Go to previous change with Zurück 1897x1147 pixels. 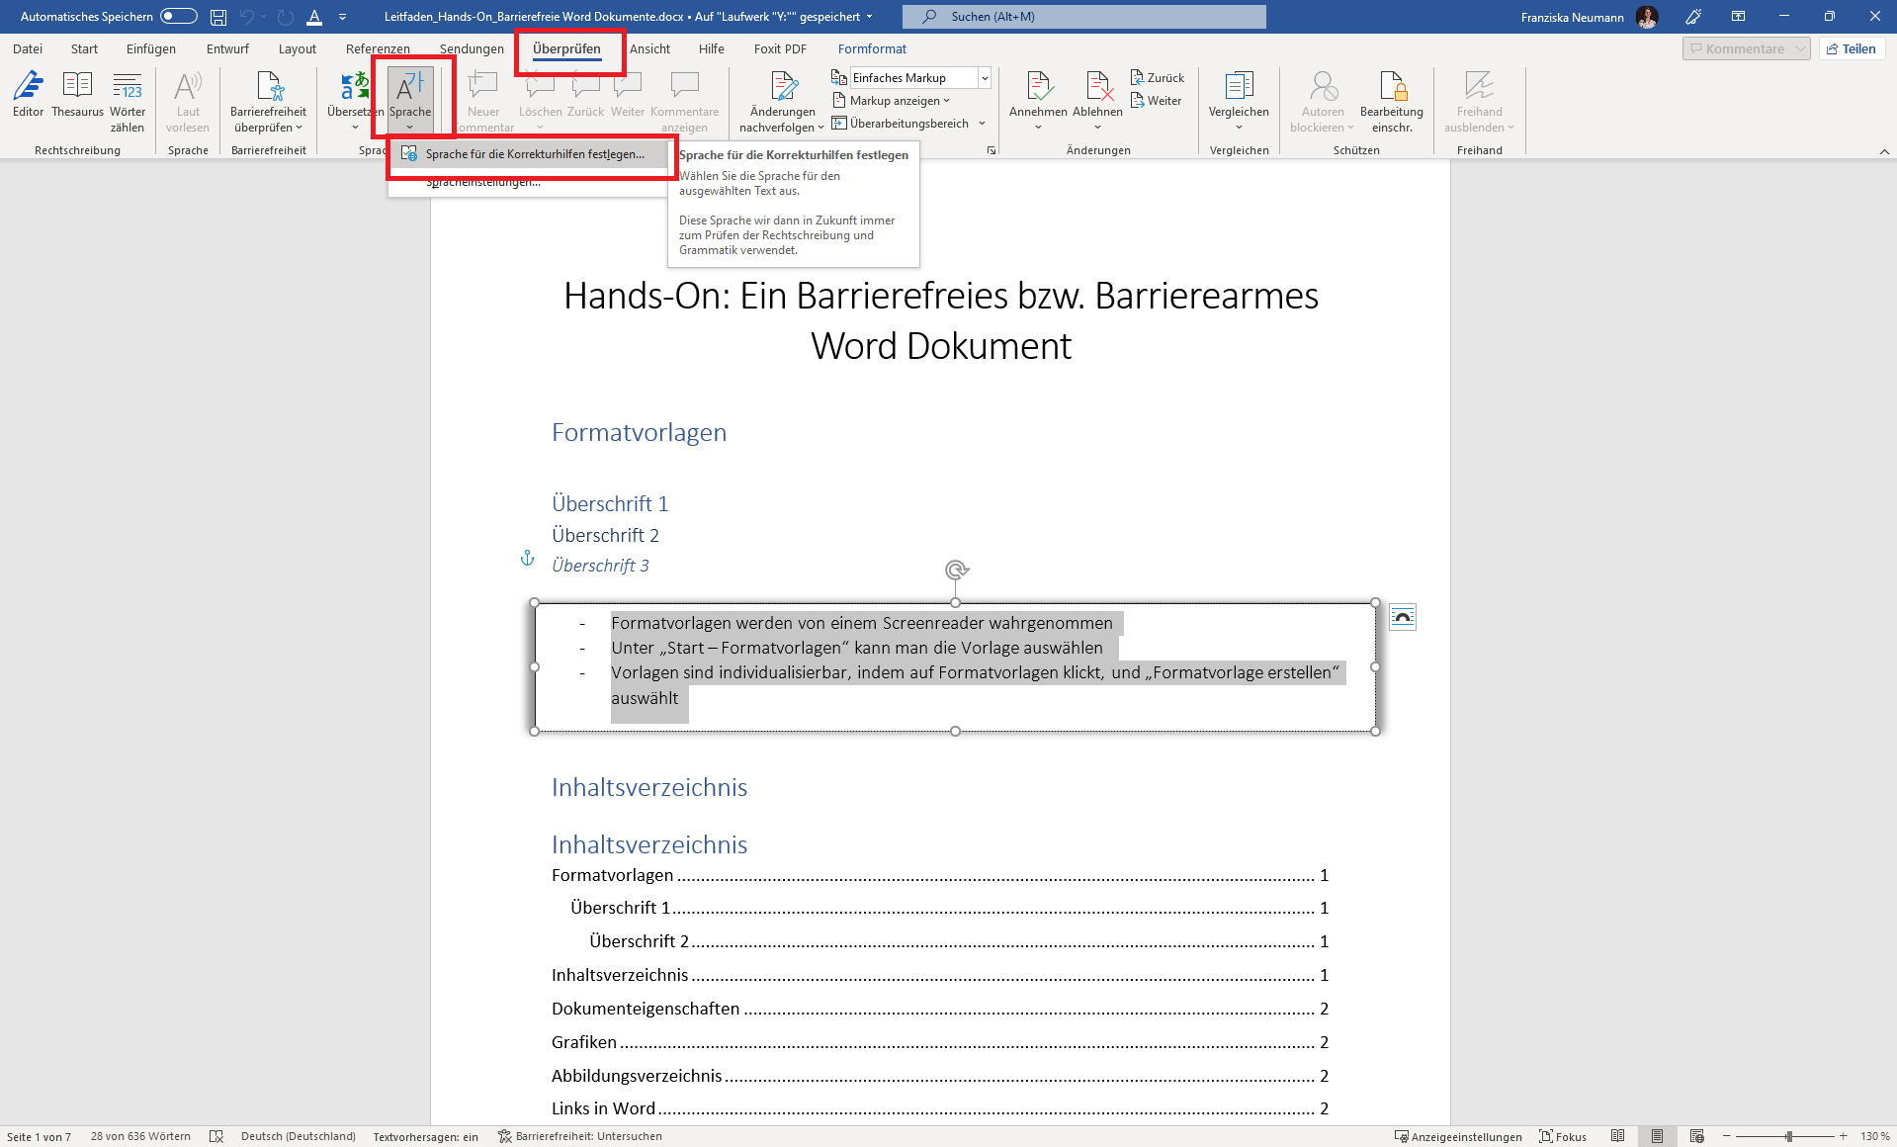coord(1158,77)
